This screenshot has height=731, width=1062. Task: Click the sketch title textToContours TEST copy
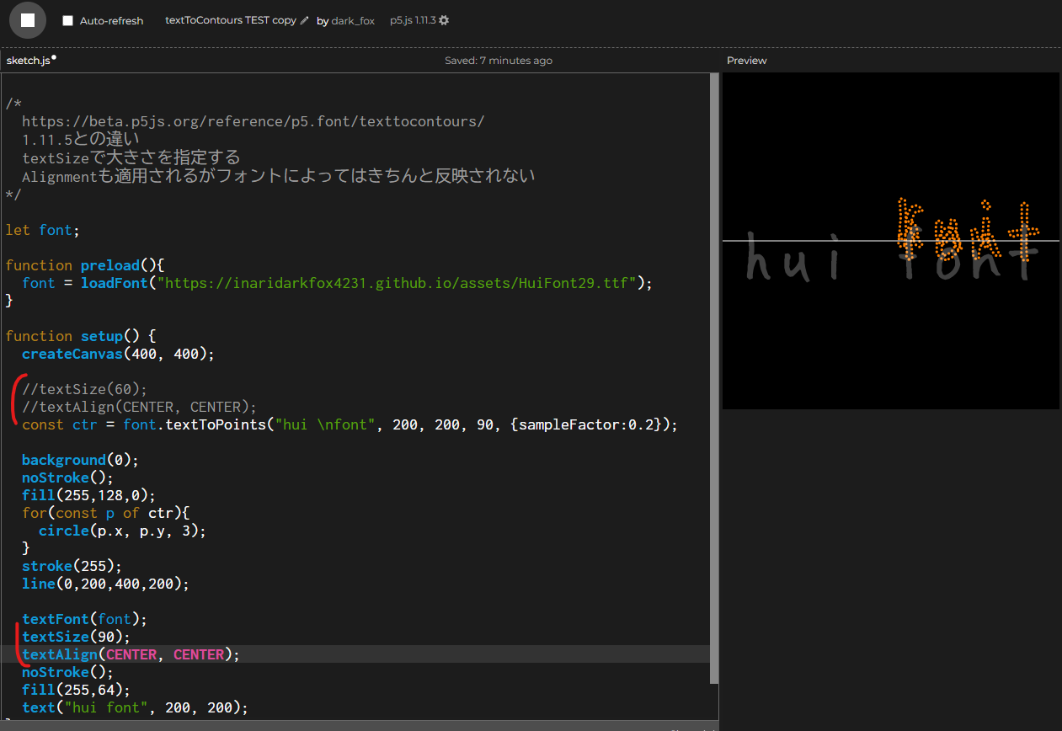click(x=231, y=20)
